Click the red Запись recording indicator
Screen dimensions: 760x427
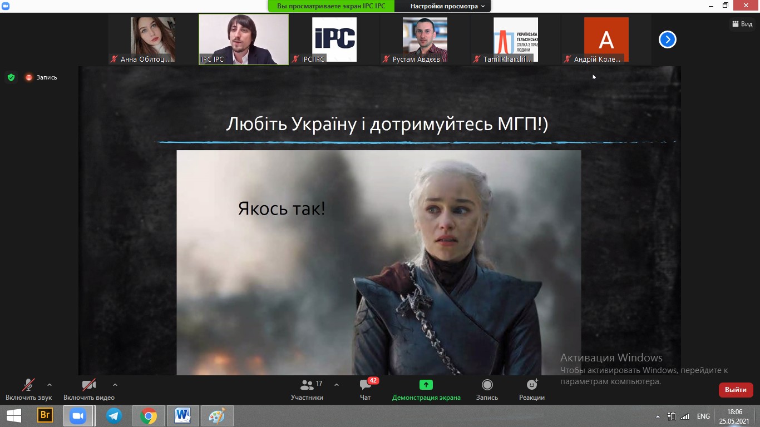[41, 77]
